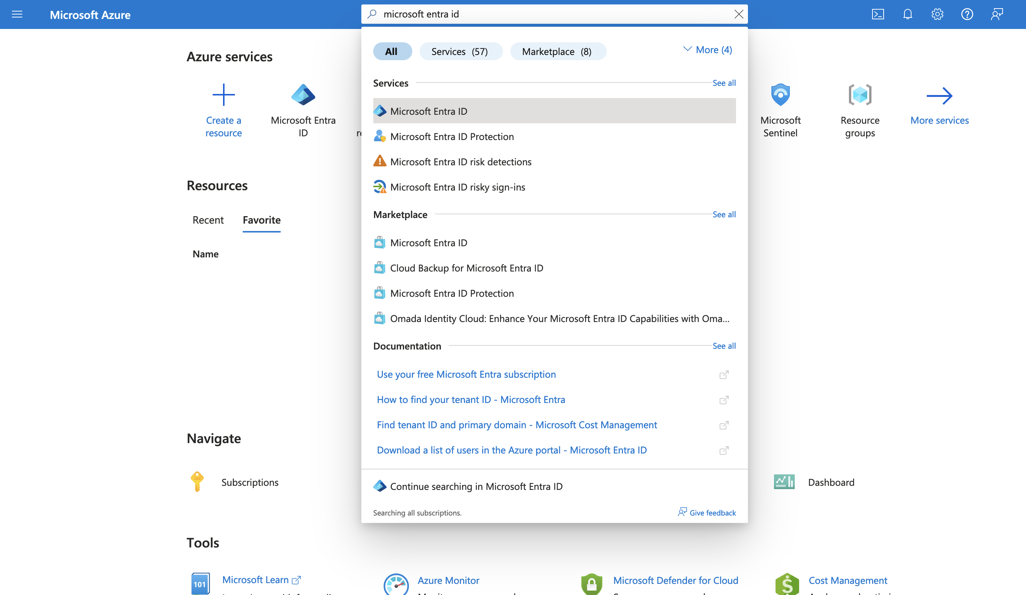Click the Name column header
Screen dimensions: 1026x595
pos(206,254)
